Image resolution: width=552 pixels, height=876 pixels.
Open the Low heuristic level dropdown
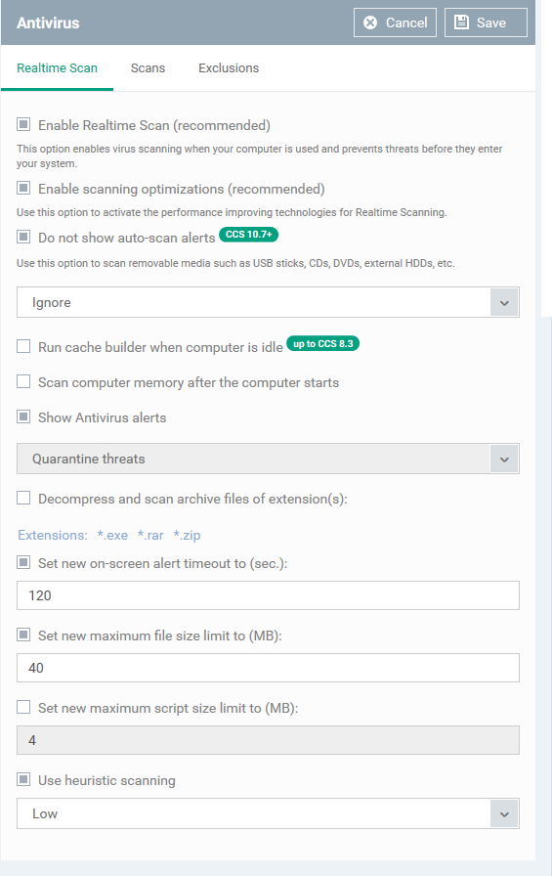268,813
